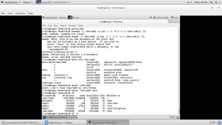The height and width of the screenshot is (125, 222).
Task: Open terminal Terminal menu
Action: pos(72,26)
